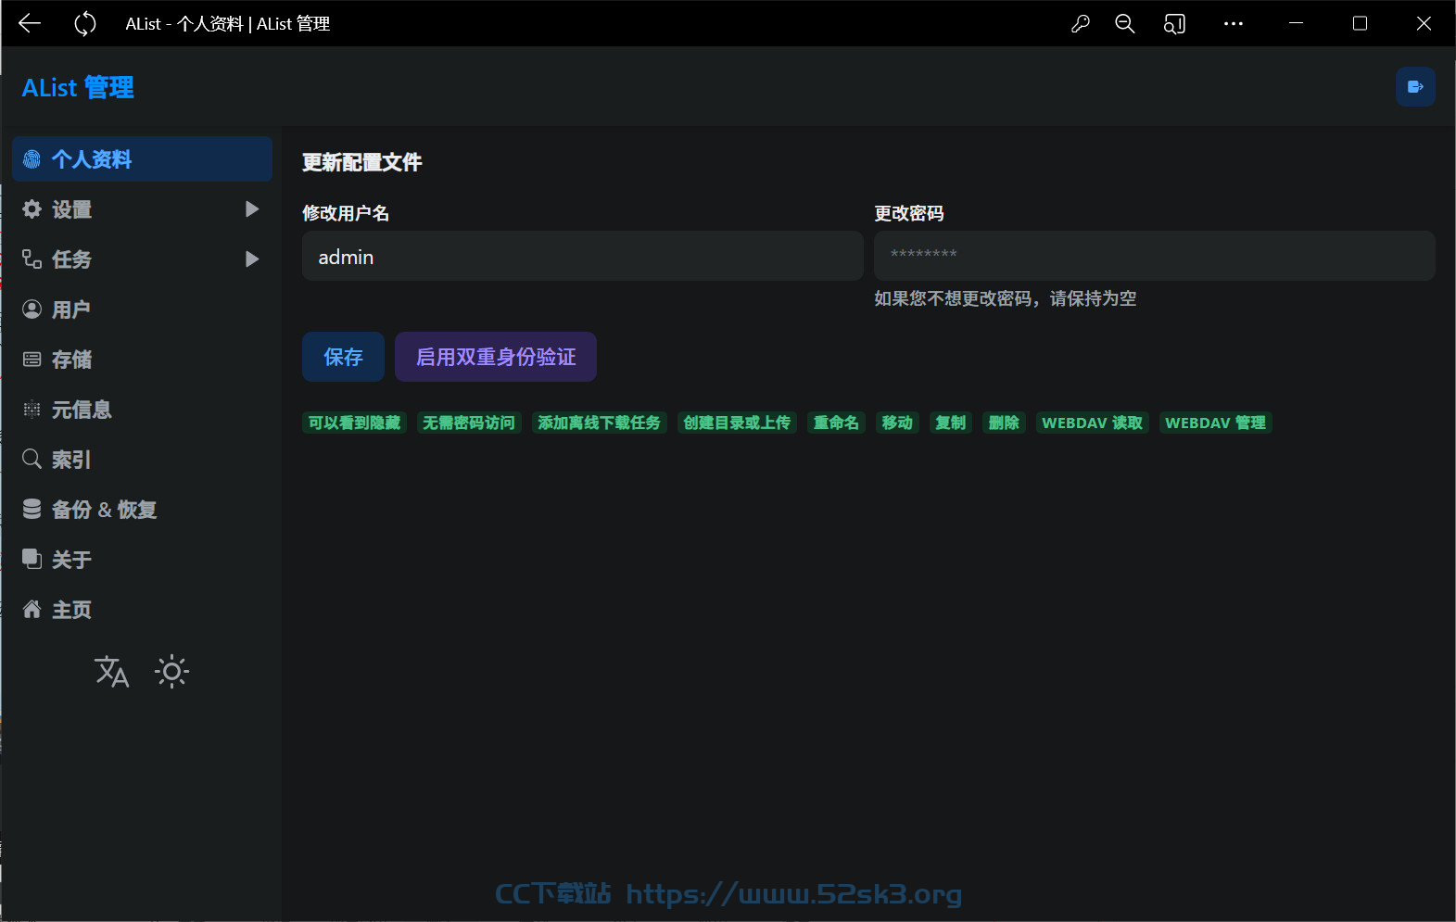Minimize the AList window
This screenshot has width=1456, height=922.
1296,24
